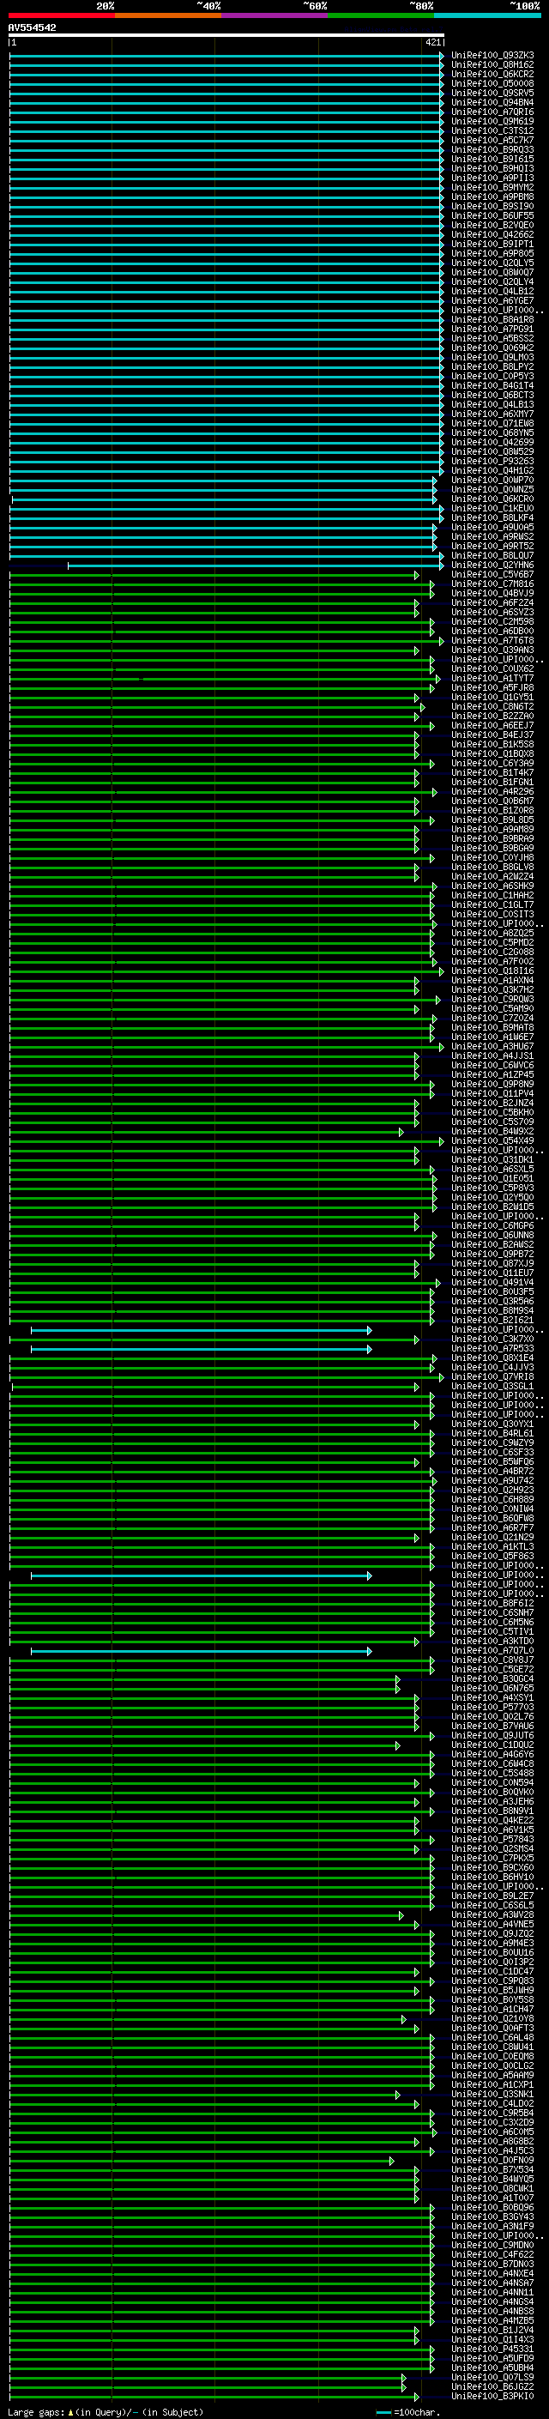Click the white query sequence bar
This screenshot has height=2419, width=549.
(226, 34)
